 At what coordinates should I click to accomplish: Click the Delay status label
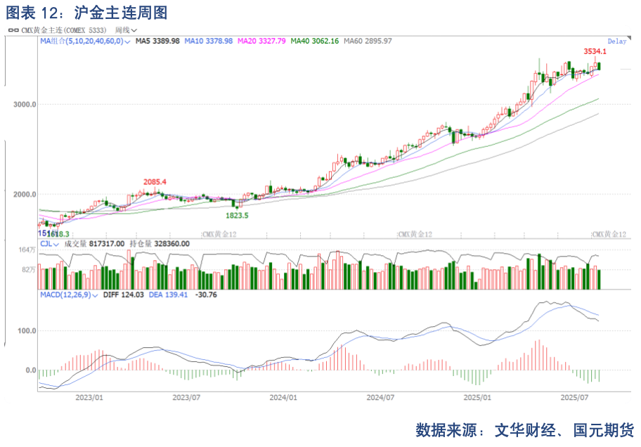click(616, 41)
